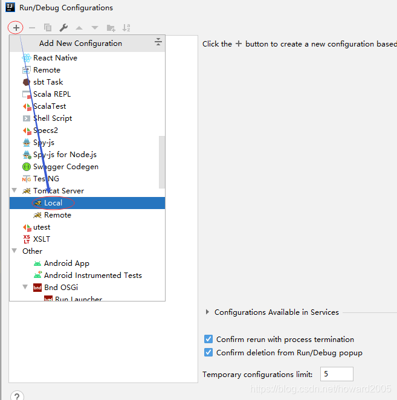Select Bnd OSGi configuration type
Image resolution: width=397 pixels, height=400 pixels.
point(87,288)
